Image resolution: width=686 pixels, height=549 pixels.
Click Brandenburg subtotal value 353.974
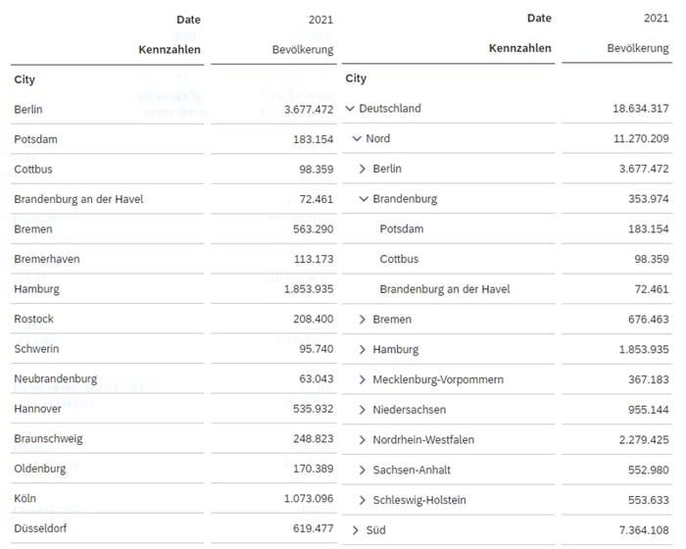(x=649, y=199)
